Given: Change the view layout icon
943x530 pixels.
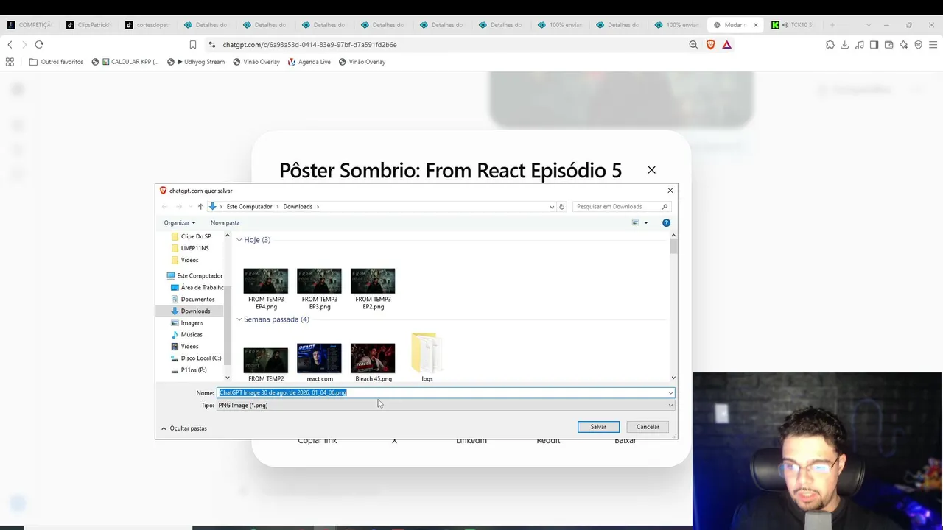Looking at the screenshot, I should pyautogui.click(x=635, y=222).
